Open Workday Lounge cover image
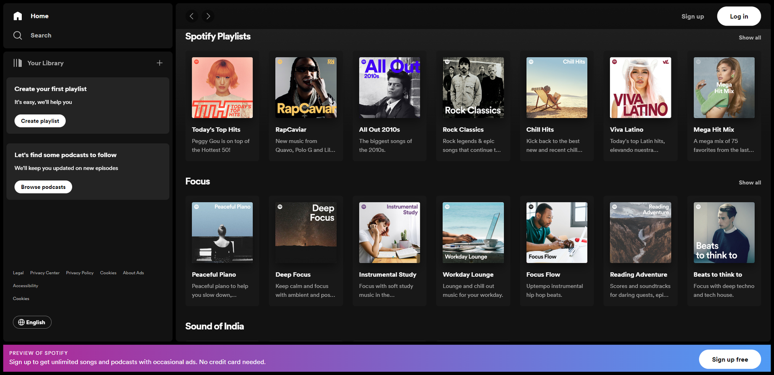The width and height of the screenshot is (774, 375). coord(473,232)
